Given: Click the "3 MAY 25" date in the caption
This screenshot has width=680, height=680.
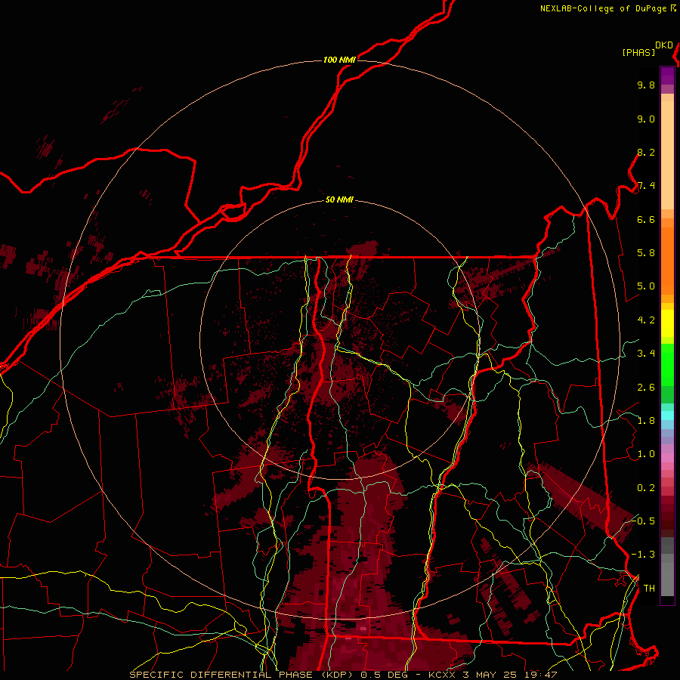Looking at the screenshot, I should (x=491, y=675).
